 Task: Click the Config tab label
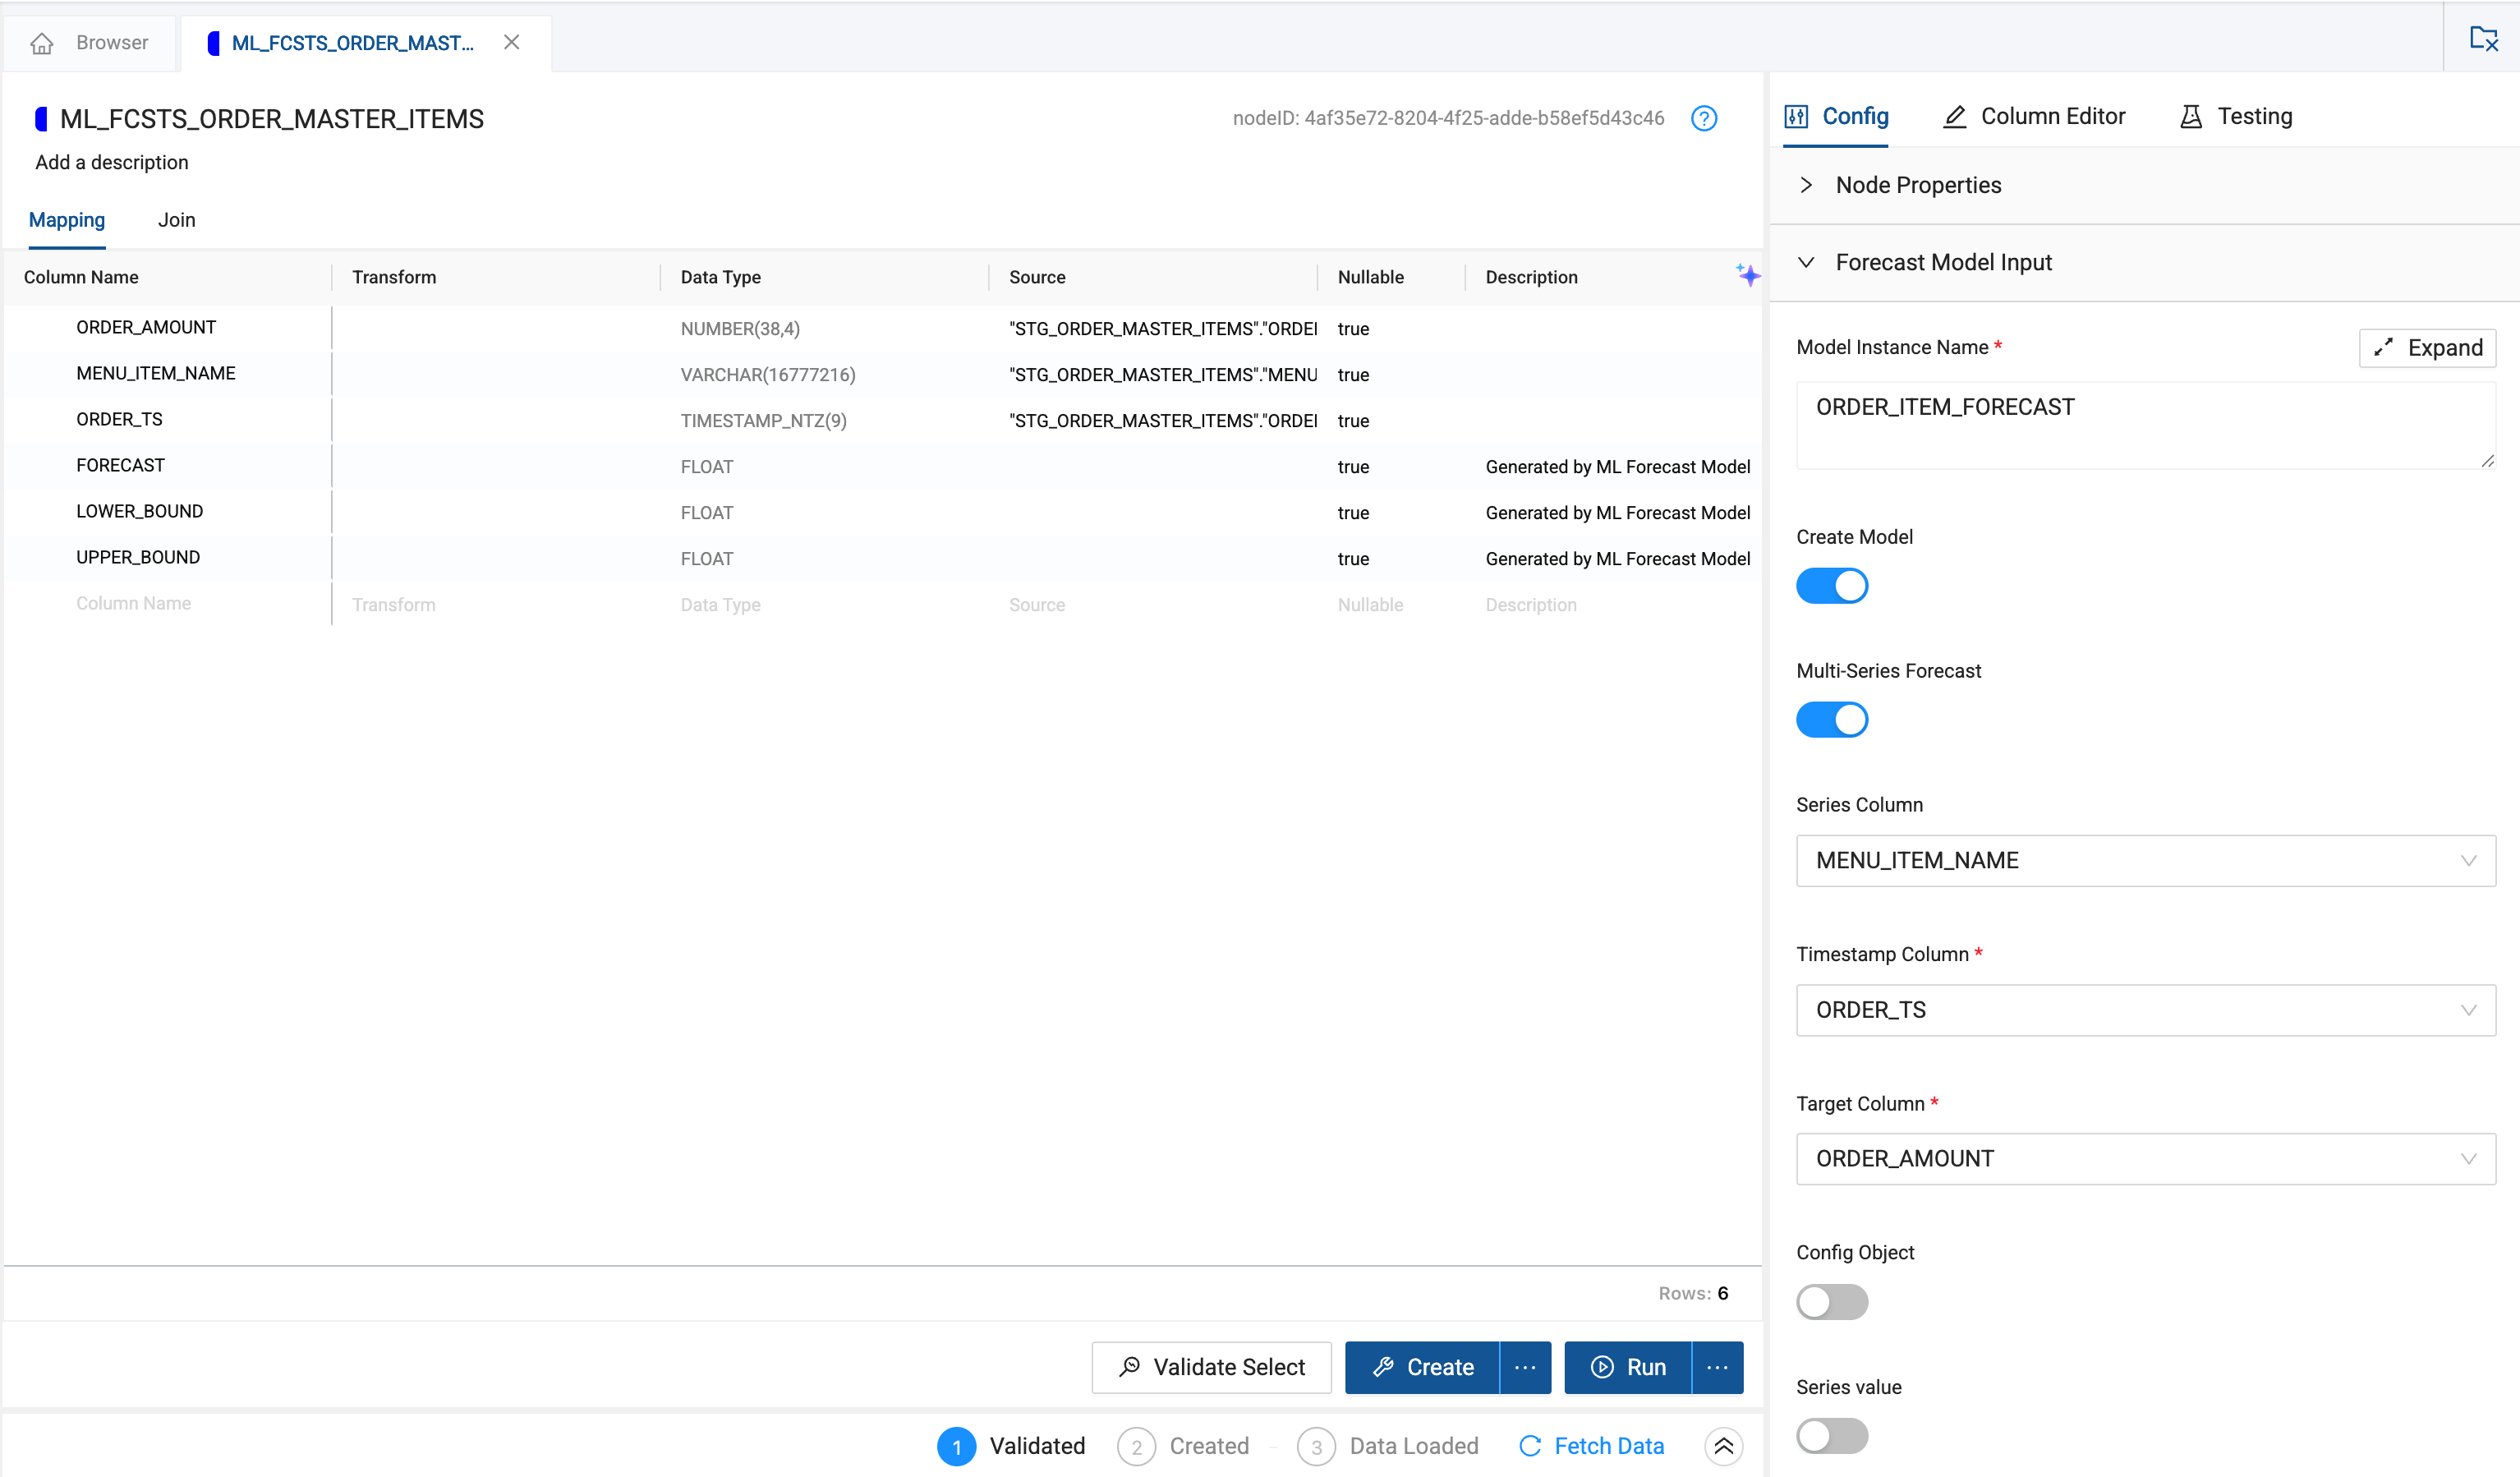(x=1855, y=116)
